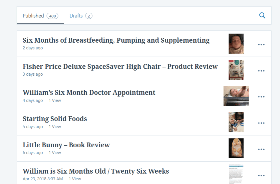The height and width of the screenshot is (184, 280).
Task: Open ellipsis menu for William is Six Months Old
Action: 261,175
